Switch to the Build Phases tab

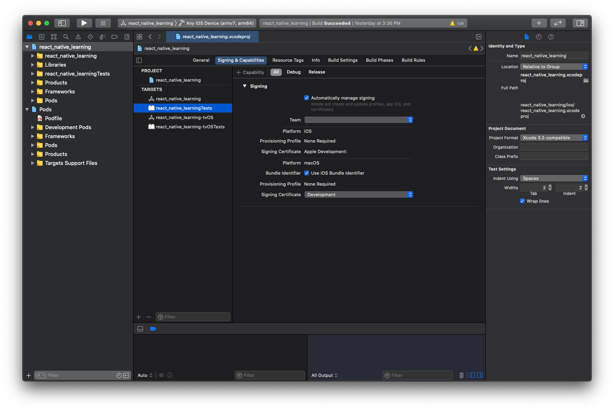(x=379, y=60)
